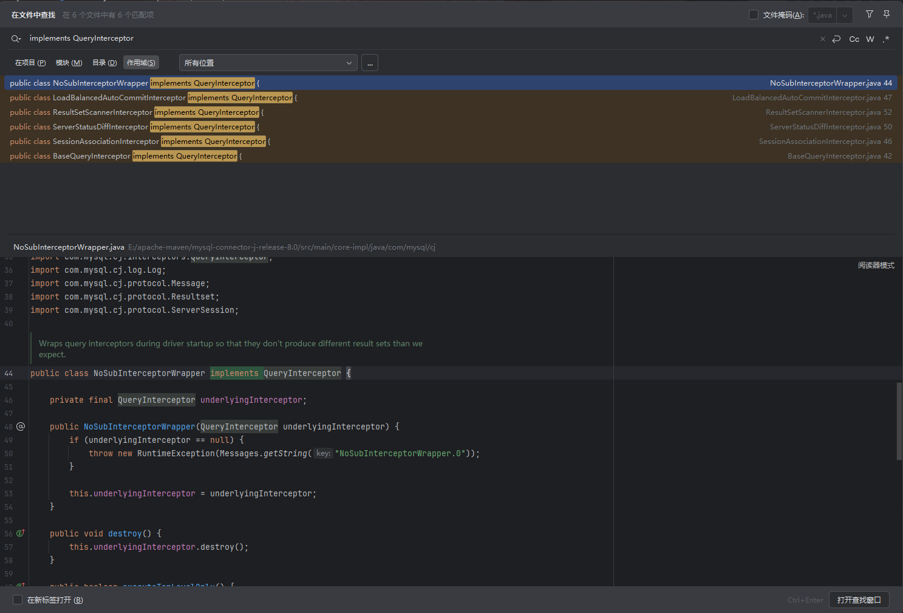This screenshot has width=903, height=613.
Task: Select the 目录 (D) directory tab
Action: [x=104, y=63]
